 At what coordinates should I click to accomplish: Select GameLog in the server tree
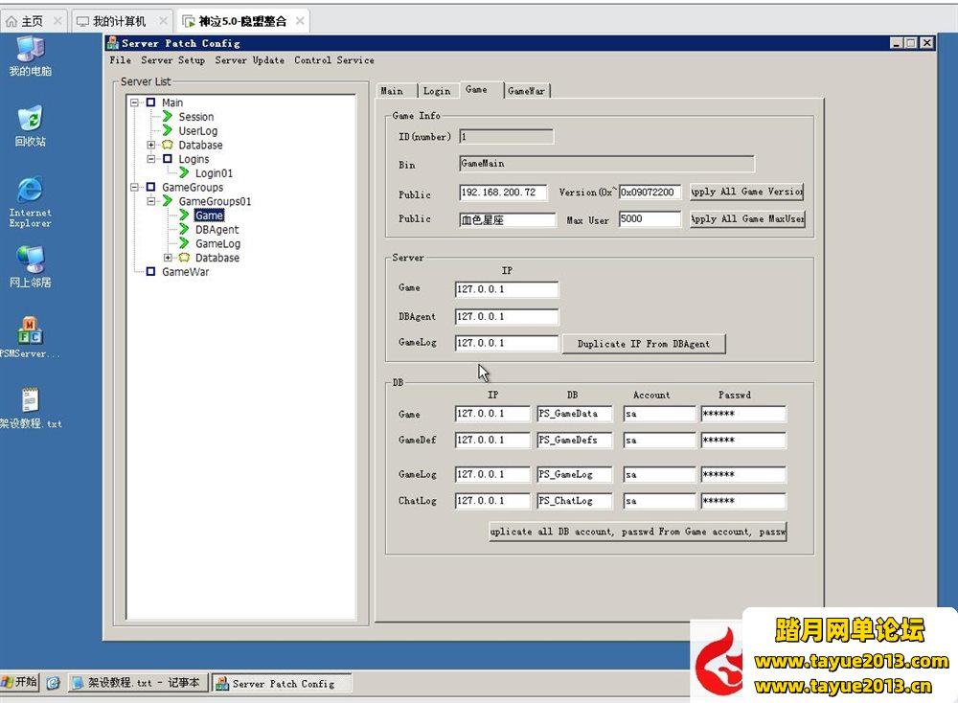[217, 244]
